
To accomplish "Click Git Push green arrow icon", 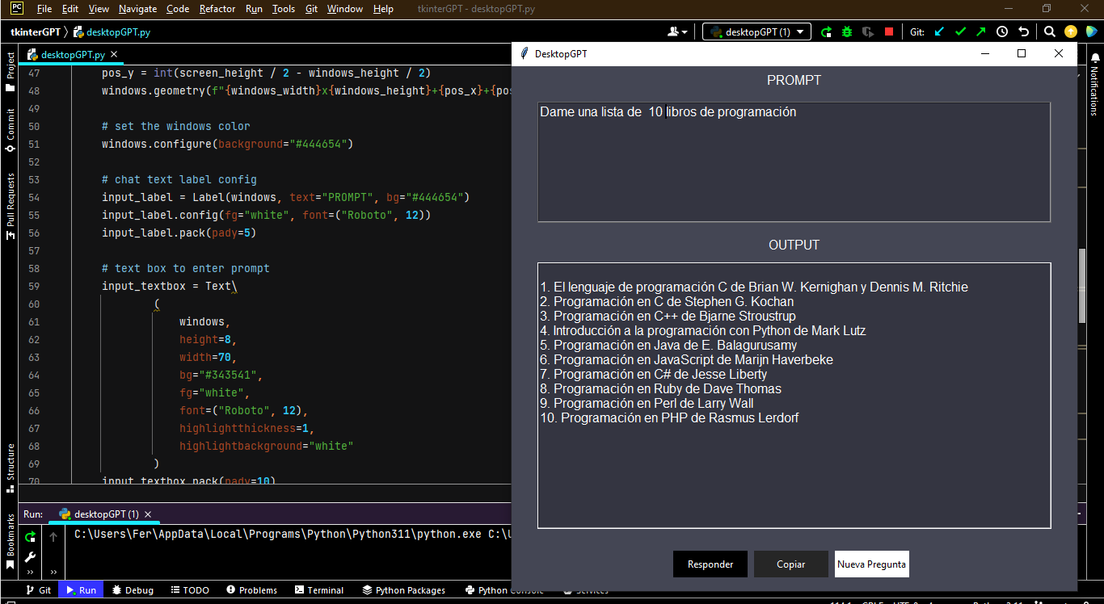I will pos(981,32).
